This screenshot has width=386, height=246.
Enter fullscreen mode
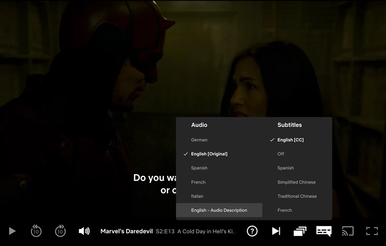372,231
